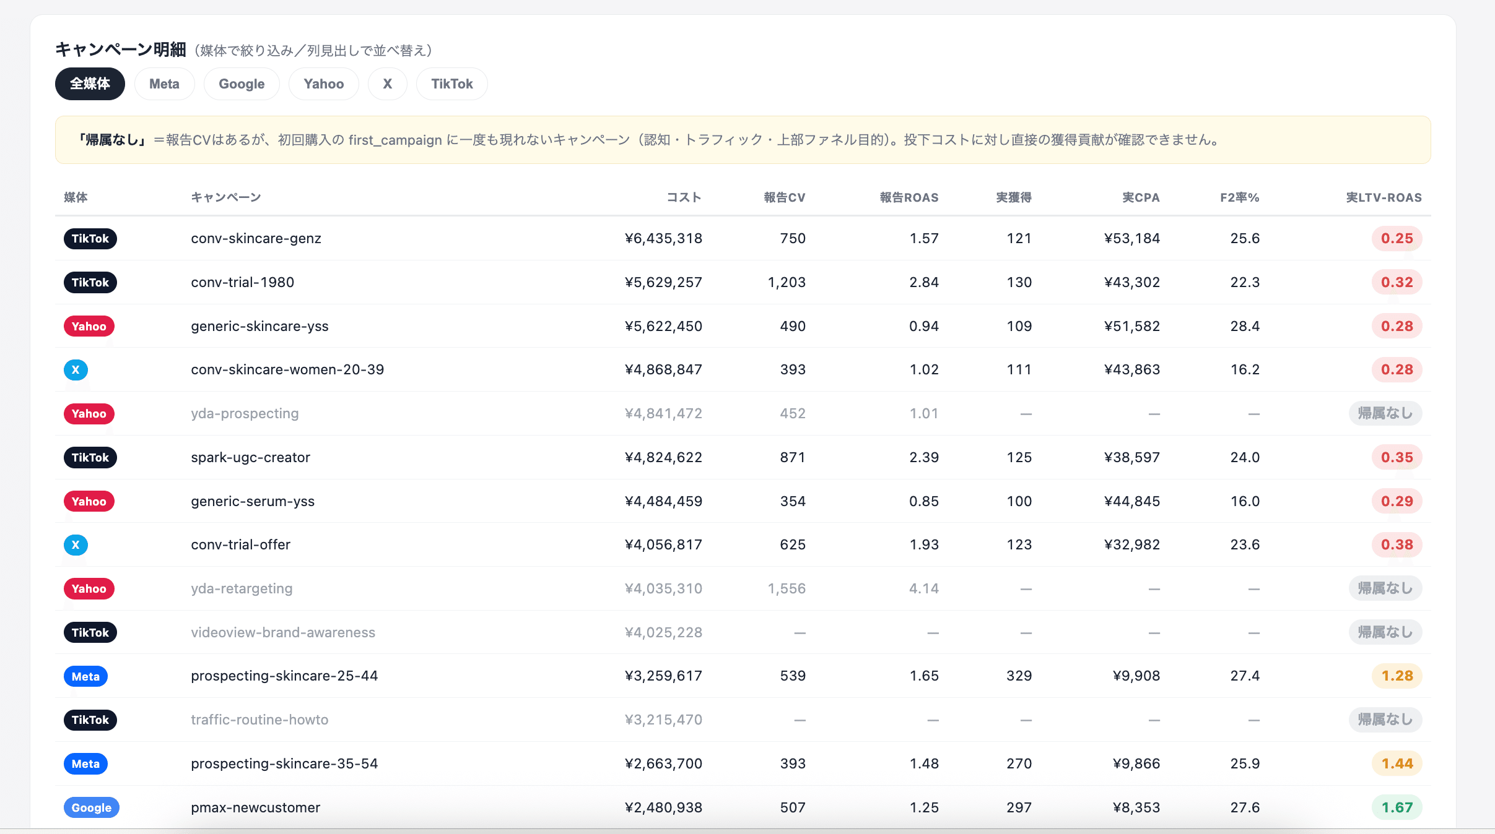Viewport: 1495px width, 834px height.
Task: Click the 0.25 LTV-ROAS pill
Action: pyautogui.click(x=1397, y=238)
